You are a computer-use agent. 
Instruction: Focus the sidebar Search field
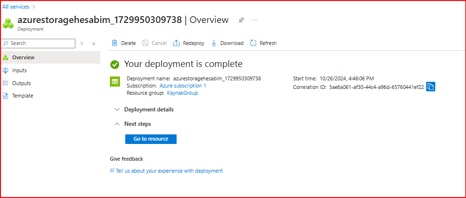pos(41,43)
